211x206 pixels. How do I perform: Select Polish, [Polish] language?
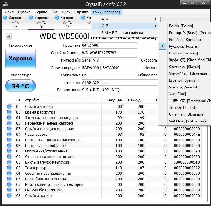pos(185,26)
